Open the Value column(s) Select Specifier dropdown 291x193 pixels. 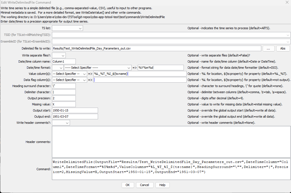point(69,74)
